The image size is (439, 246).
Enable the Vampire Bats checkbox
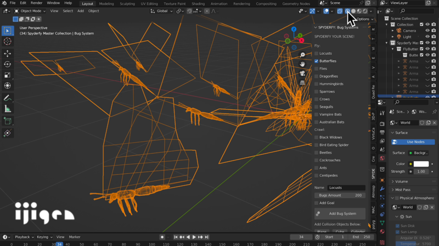pos(317,114)
